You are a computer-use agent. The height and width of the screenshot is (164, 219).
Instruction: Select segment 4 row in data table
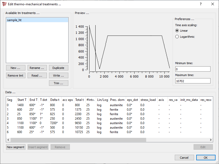(53, 123)
